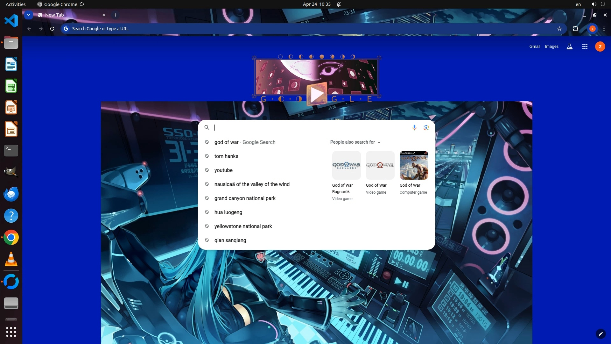
Task: Collapse the People also search for section
Action: click(379, 142)
